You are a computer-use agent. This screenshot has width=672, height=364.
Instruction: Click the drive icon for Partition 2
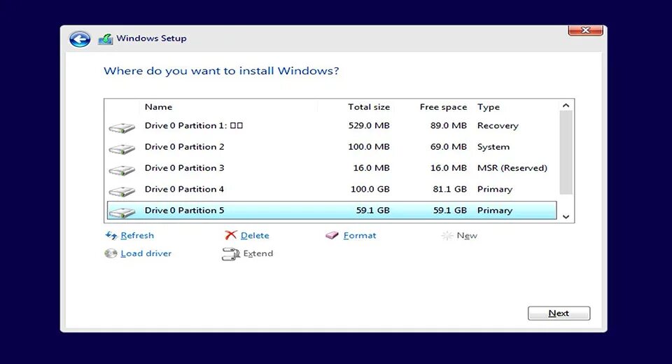(x=122, y=149)
